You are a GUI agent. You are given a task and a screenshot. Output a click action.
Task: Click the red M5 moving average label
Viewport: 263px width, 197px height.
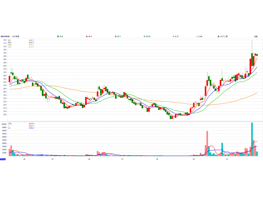click(10, 40)
